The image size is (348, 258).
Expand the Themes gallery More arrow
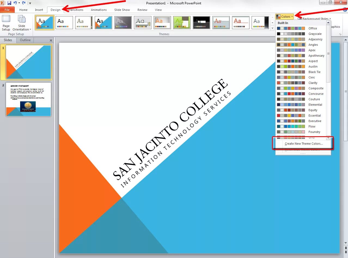click(x=272, y=28)
